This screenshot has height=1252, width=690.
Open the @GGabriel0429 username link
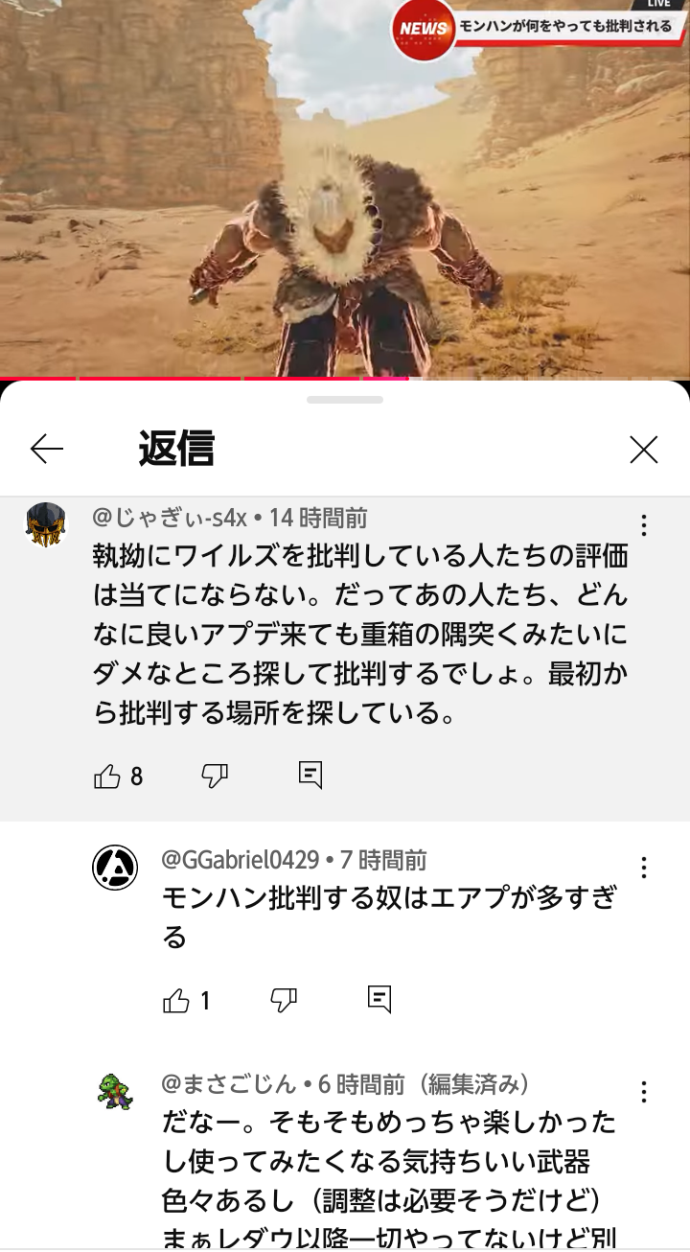241,860
